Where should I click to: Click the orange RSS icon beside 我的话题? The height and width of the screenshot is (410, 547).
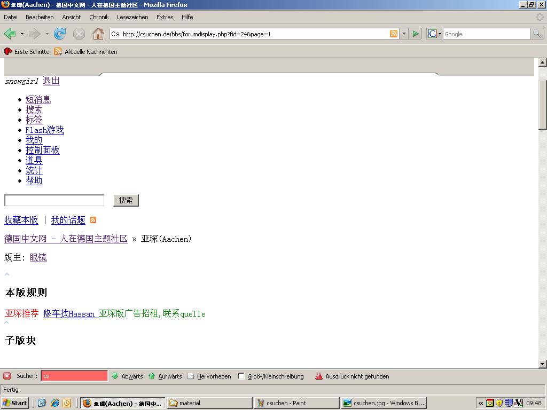click(93, 220)
